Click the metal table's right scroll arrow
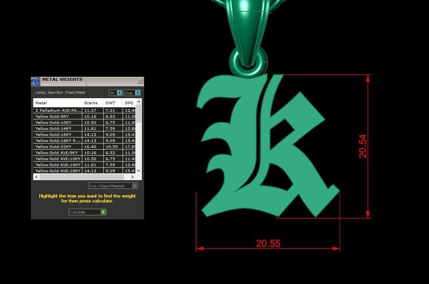 (x=132, y=177)
